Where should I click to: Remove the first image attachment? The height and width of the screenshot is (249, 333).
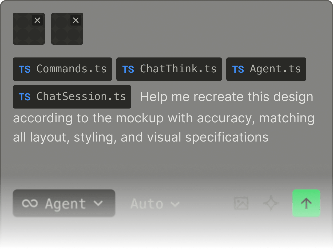[x=37, y=20]
